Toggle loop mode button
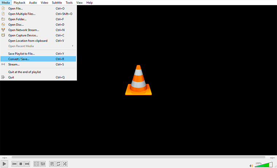 pos(58,164)
